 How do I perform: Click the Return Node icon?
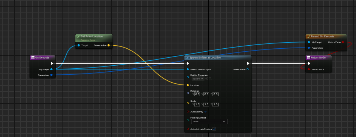click(308, 58)
